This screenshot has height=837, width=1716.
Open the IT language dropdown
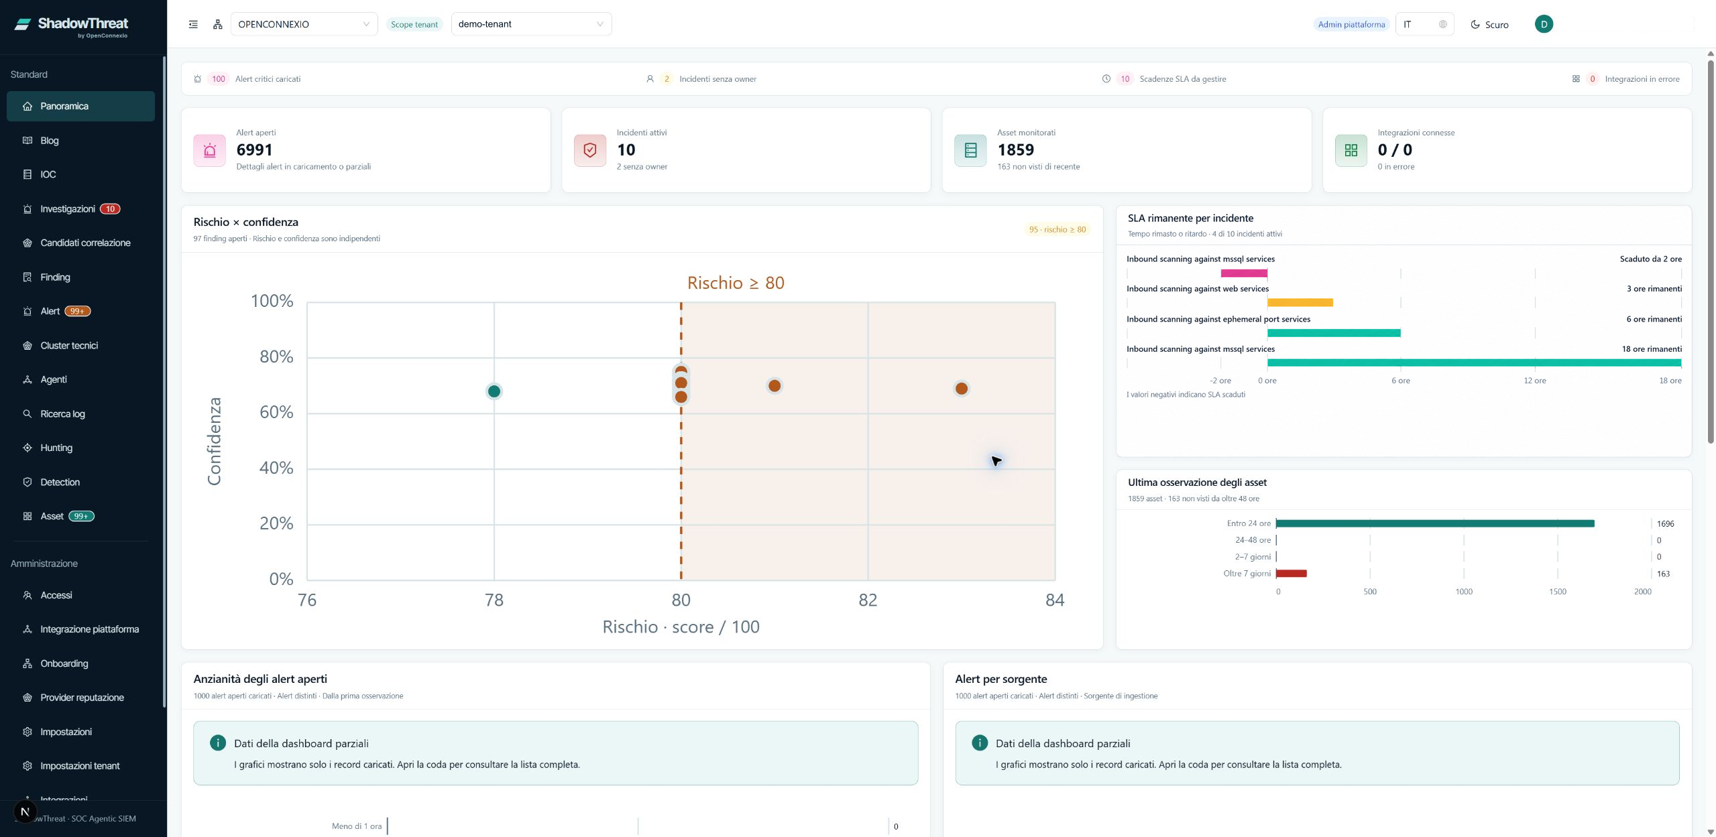(1424, 24)
